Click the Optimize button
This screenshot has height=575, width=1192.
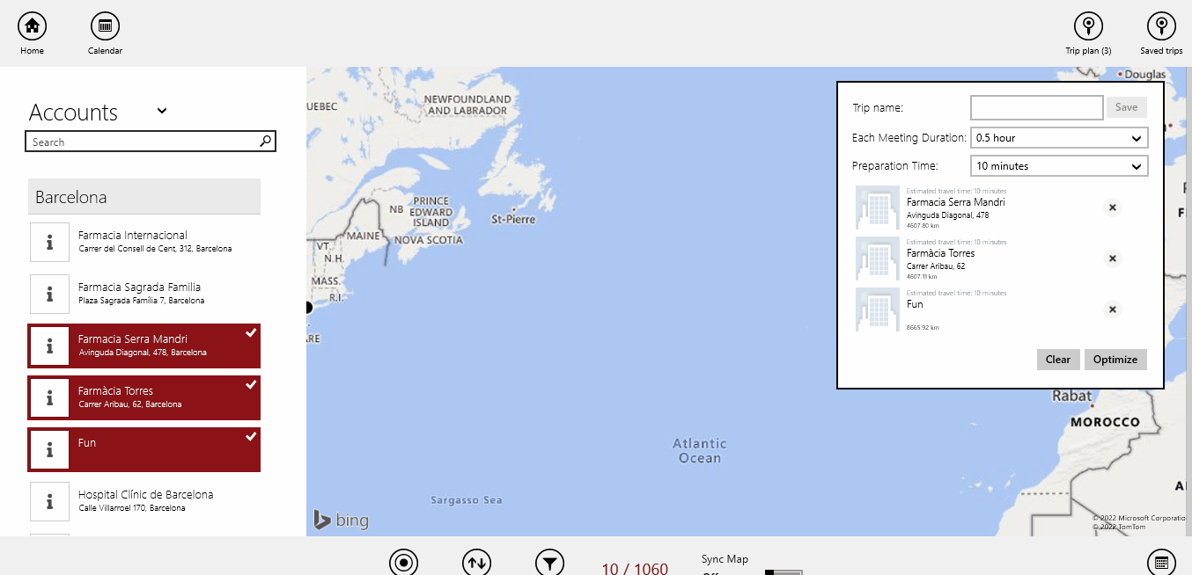click(x=1115, y=359)
